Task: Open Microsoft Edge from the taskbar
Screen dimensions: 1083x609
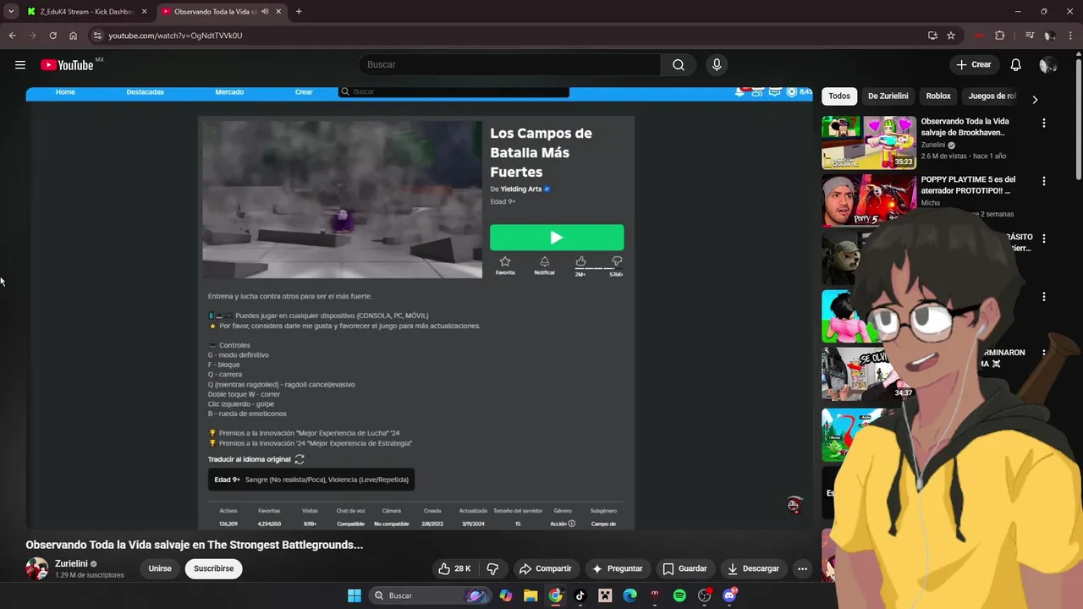Action: coord(629,595)
